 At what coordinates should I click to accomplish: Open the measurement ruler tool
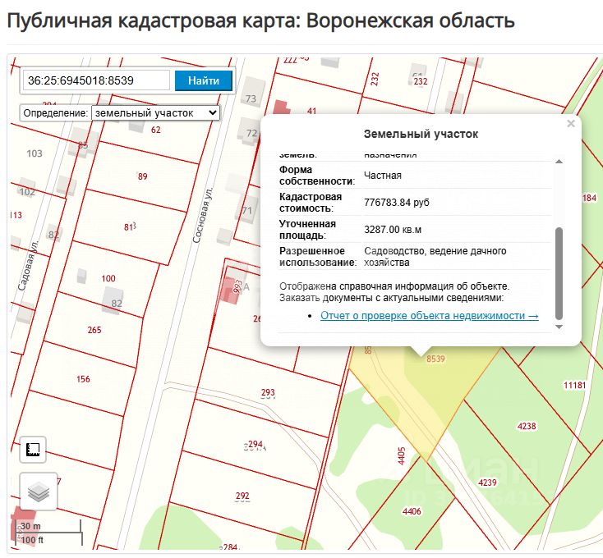click(33, 450)
